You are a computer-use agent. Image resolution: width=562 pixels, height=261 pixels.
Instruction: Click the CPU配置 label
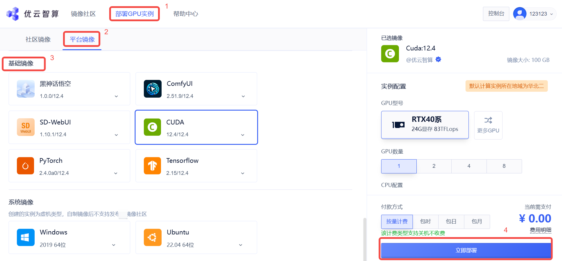tap(392, 185)
